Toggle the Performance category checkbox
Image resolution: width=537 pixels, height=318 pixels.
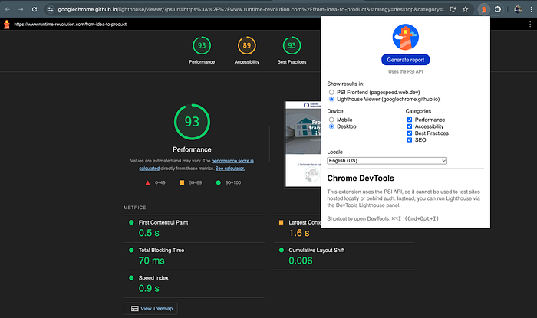tap(410, 120)
